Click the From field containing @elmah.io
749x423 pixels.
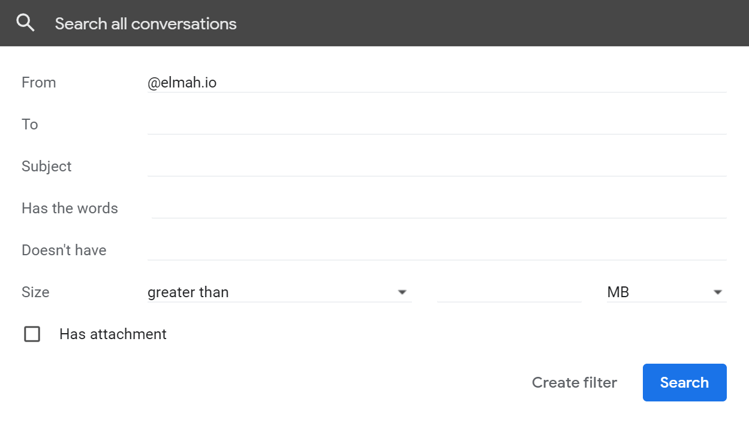click(x=437, y=82)
